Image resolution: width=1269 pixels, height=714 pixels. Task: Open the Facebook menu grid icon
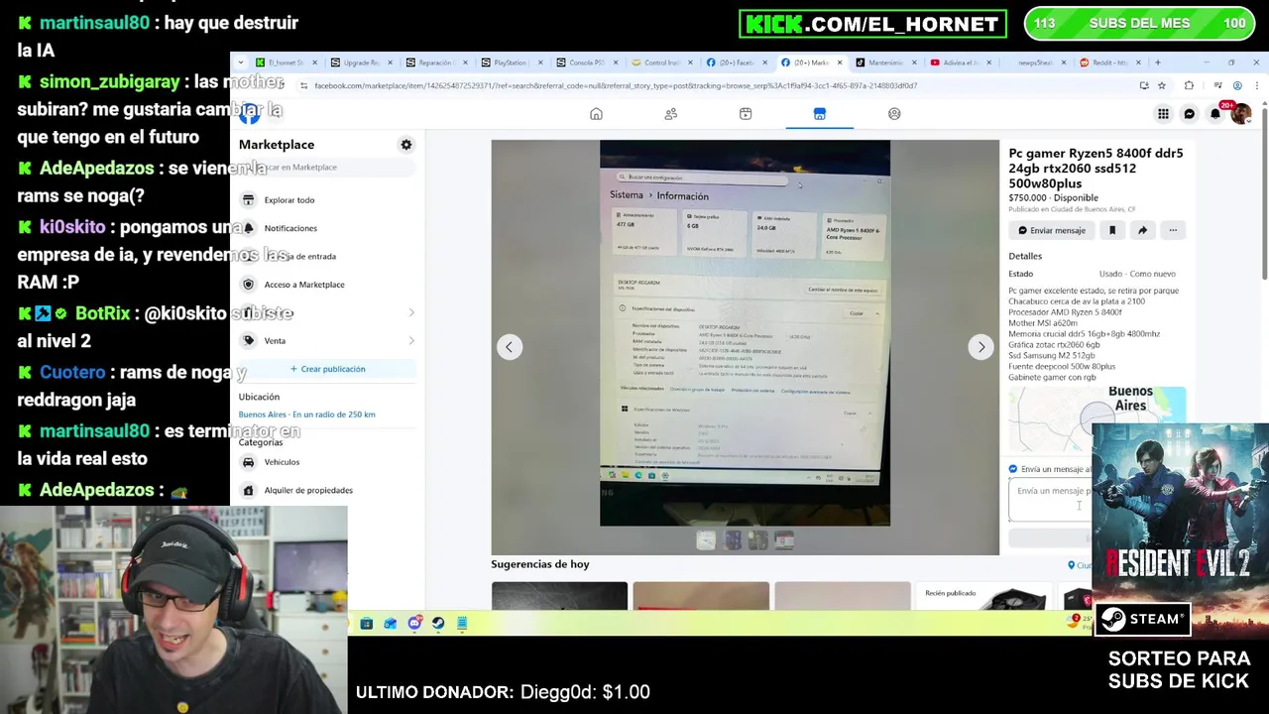pyautogui.click(x=1163, y=114)
